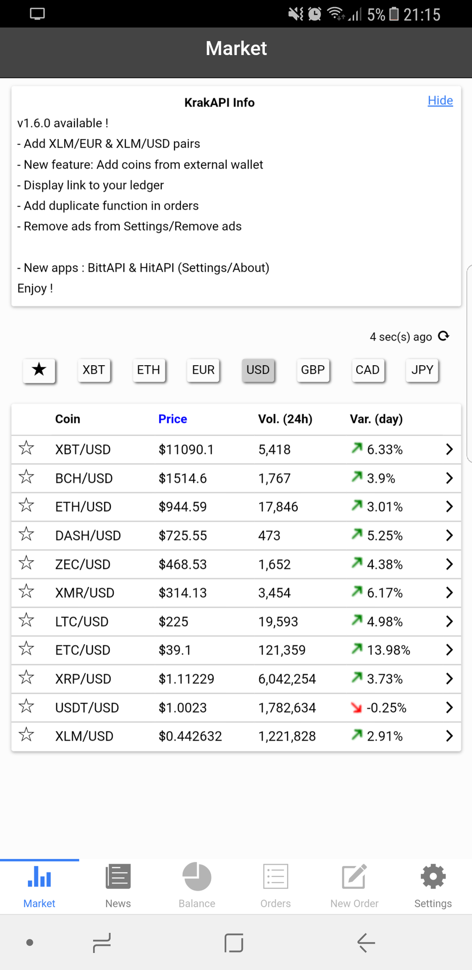The height and width of the screenshot is (970, 472).
Task: Open DASH/USD details arrow
Action: [x=449, y=535]
